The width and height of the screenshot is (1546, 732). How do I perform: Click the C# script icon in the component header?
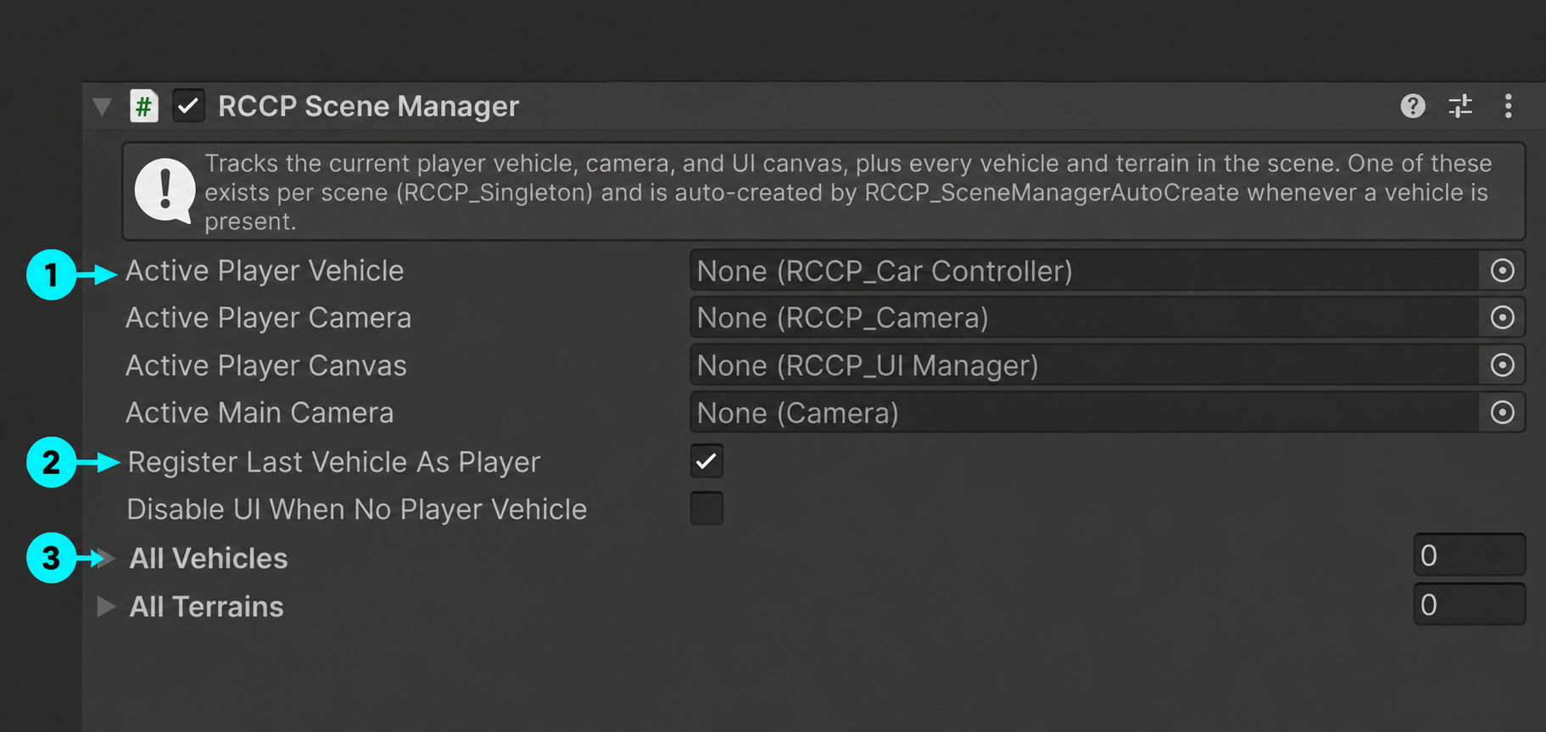coord(144,106)
